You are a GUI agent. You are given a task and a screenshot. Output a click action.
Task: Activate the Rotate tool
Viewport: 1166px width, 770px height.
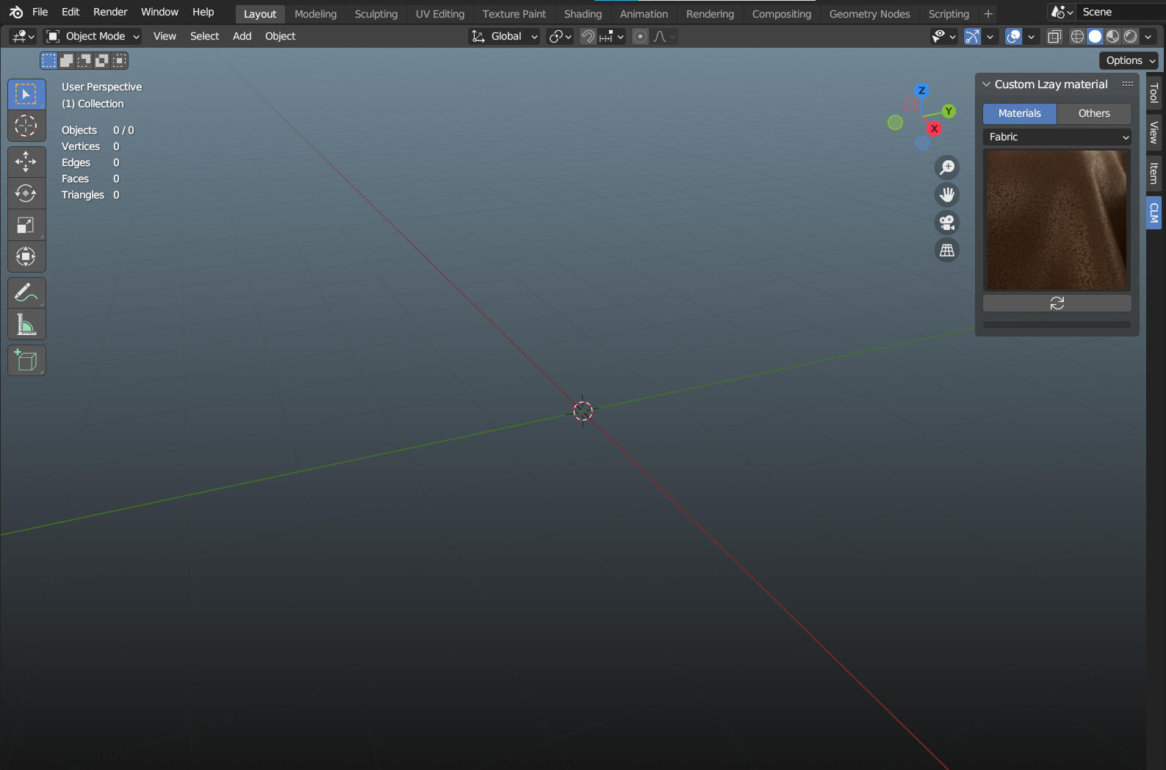pyautogui.click(x=26, y=193)
